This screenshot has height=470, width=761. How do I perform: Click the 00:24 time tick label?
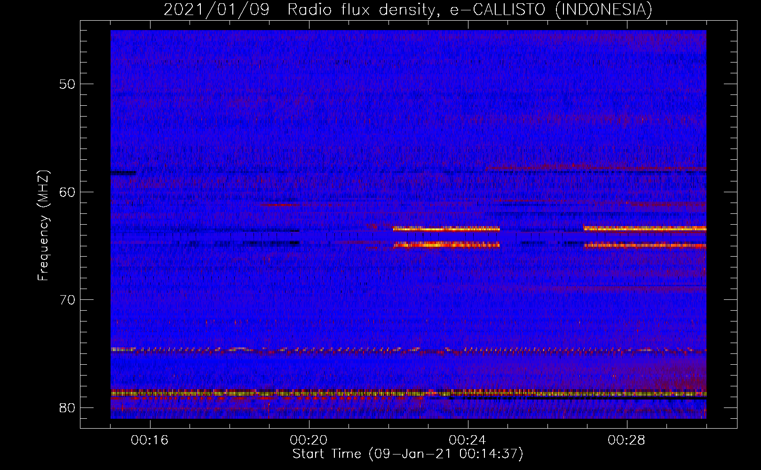tap(468, 440)
